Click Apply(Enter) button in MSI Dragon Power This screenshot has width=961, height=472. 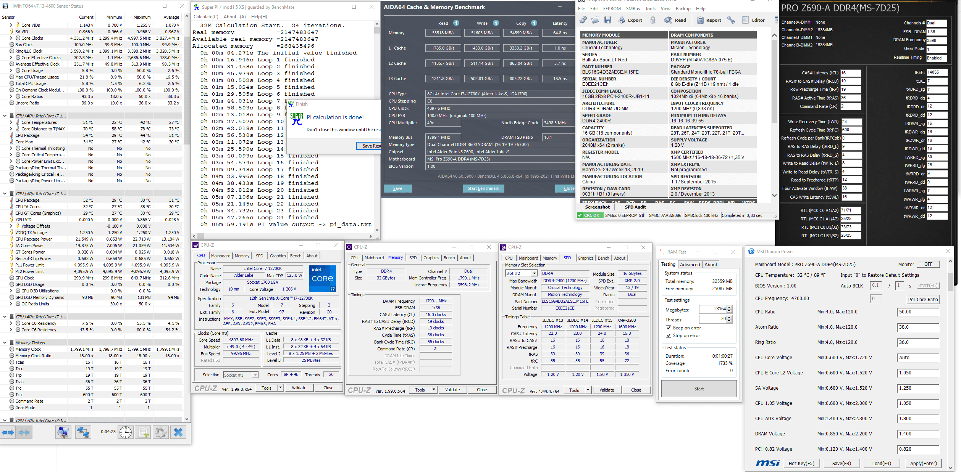[x=923, y=464]
